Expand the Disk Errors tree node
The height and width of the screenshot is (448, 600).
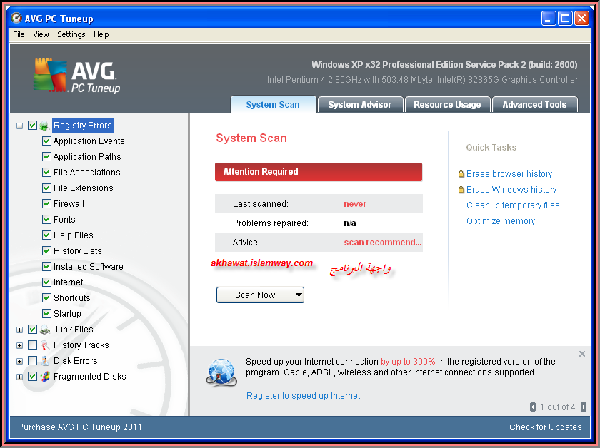tap(19, 361)
